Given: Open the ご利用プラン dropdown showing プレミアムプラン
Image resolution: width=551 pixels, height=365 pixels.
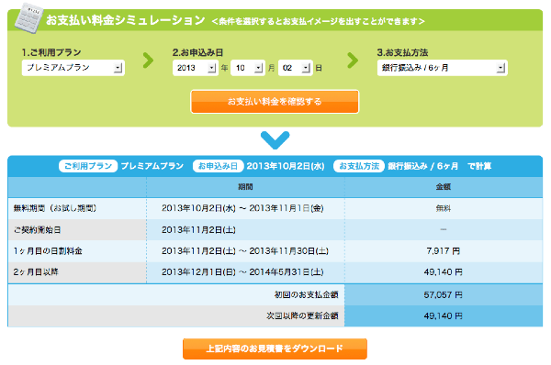Looking at the screenshot, I should tap(73, 68).
